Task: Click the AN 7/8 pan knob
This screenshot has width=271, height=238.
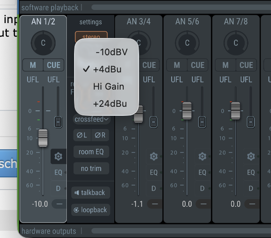Action: tap(236, 43)
